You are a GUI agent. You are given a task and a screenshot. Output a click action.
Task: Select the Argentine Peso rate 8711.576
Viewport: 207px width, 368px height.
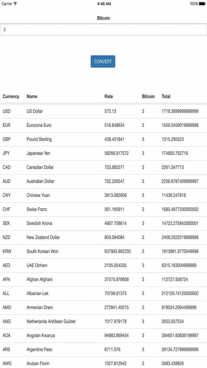(x=112, y=350)
